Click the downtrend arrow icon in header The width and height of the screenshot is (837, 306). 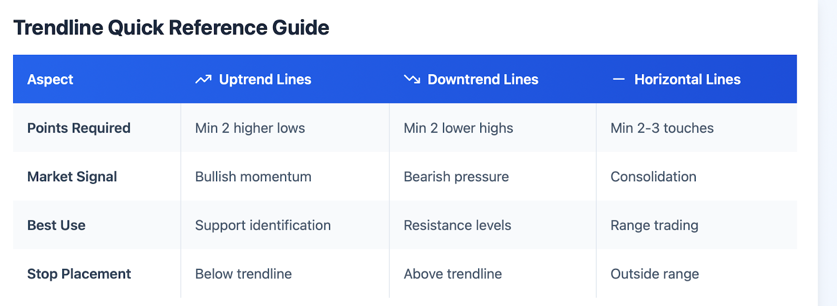pos(412,79)
